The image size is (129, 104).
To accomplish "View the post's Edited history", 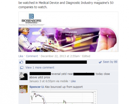I will [86, 56].
